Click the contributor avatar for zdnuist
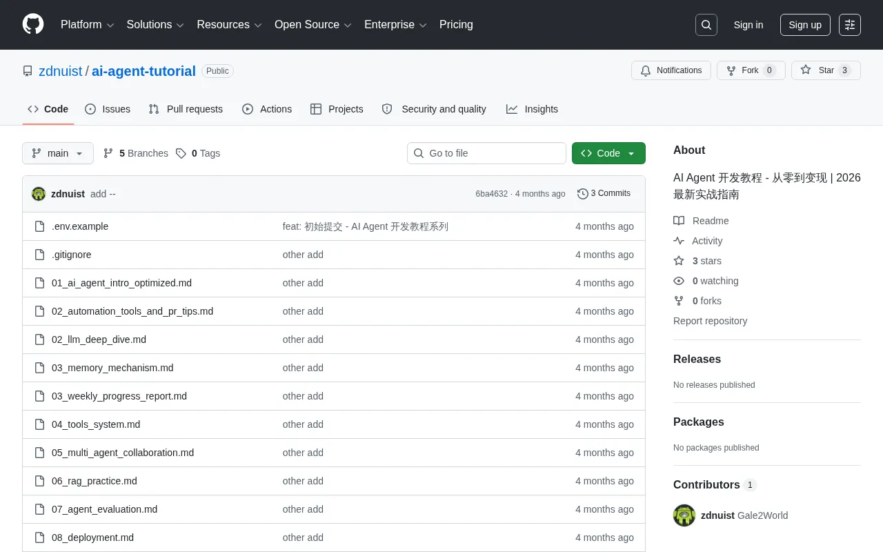Viewport: 883px width, 552px height. (684, 515)
